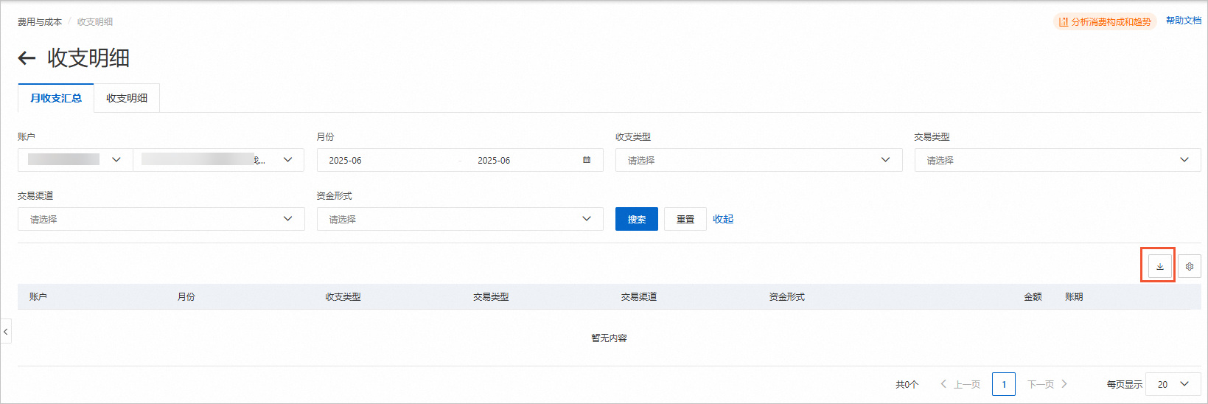Click the 共0个 total count text
Image resolution: width=1208 pixels, height=404 pixels.
907,384
